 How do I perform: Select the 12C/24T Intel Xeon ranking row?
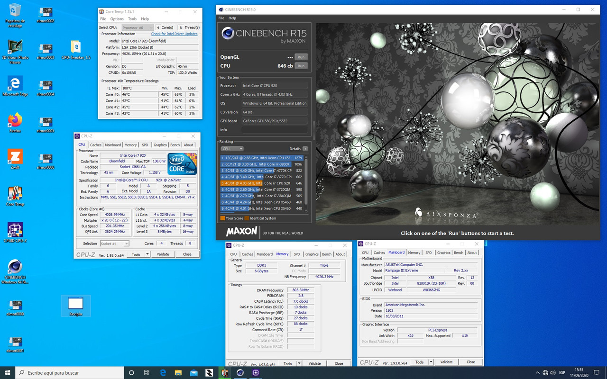point(262,158)
